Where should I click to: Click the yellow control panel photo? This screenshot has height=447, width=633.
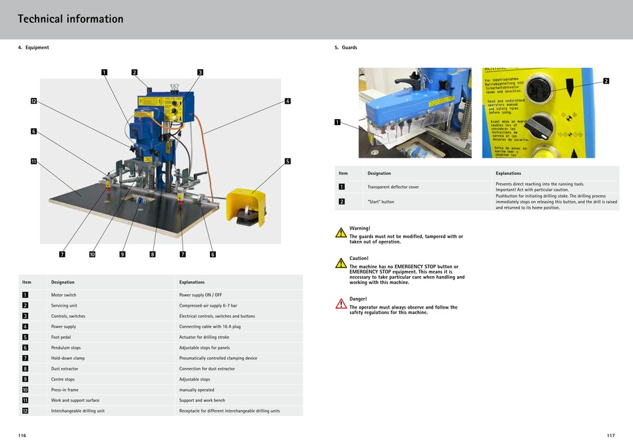pyautogui.click(x=538, y=112)
